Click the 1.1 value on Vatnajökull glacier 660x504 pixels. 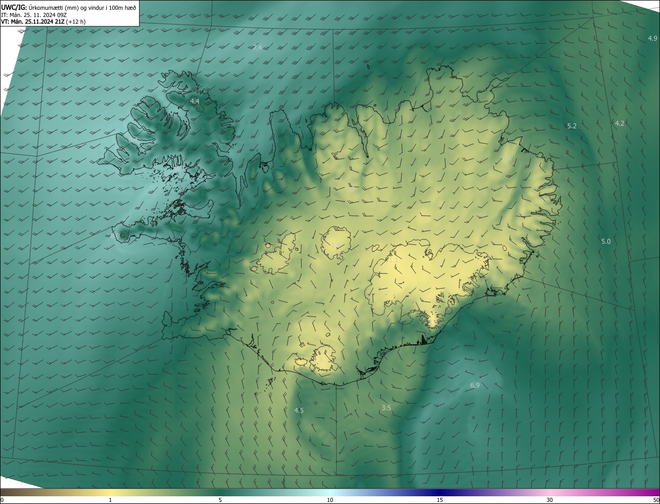point(393,260)
